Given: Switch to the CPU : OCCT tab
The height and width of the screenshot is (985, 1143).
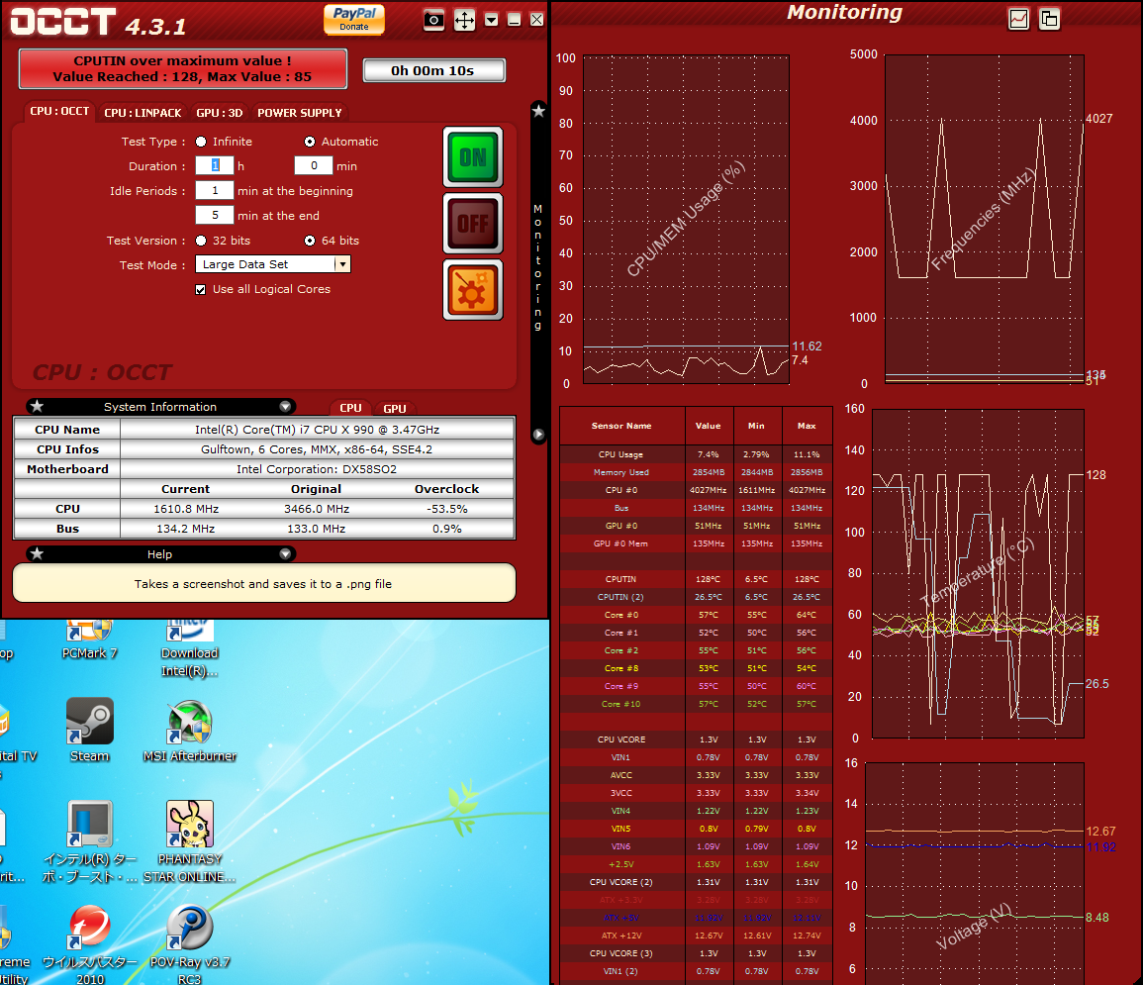Looking at the screenshot, I should point(59,112).
